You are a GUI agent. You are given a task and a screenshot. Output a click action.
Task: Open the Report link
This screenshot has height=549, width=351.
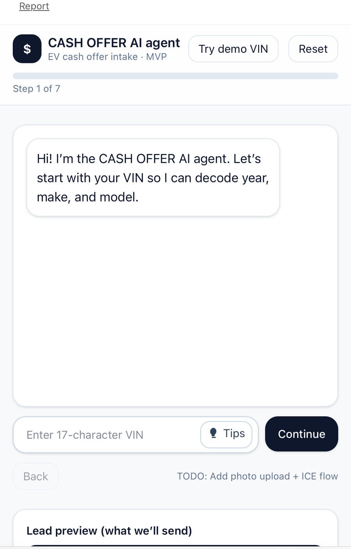pyautogui.click(x=34, y=6)
